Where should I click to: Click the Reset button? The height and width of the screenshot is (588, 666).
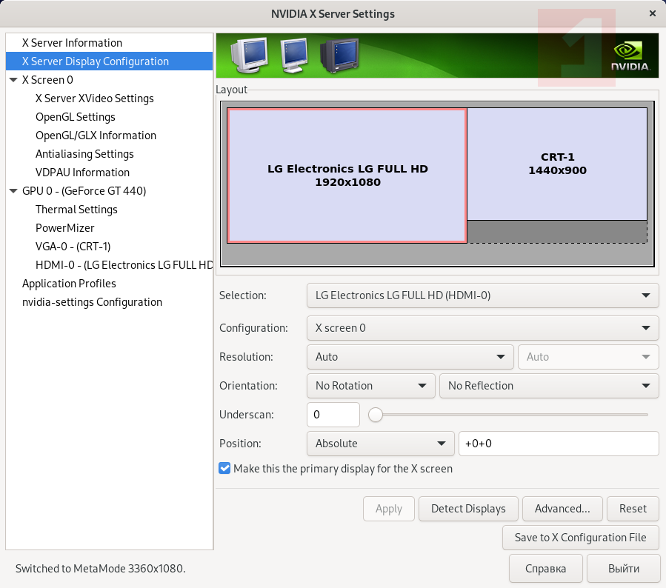(633, 509)
